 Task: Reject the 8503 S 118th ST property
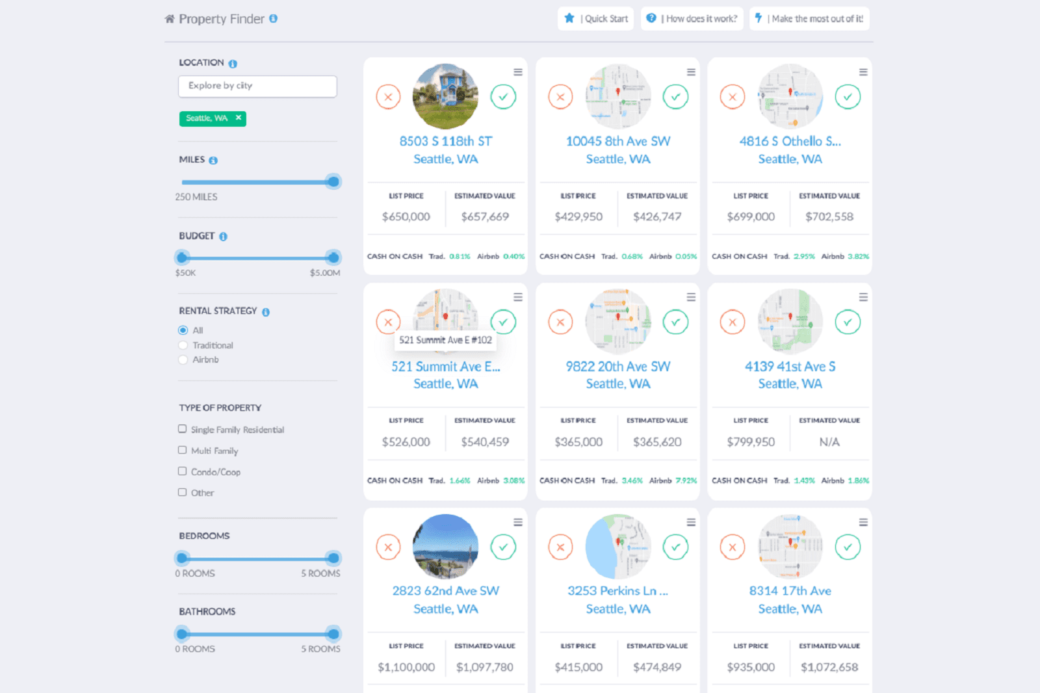(x=388, y=96)
